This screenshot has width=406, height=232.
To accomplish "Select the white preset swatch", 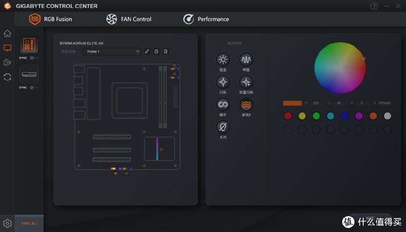I will [x=387, y=116].
